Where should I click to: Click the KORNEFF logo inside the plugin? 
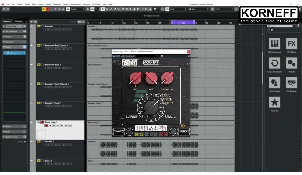point(151,63)
